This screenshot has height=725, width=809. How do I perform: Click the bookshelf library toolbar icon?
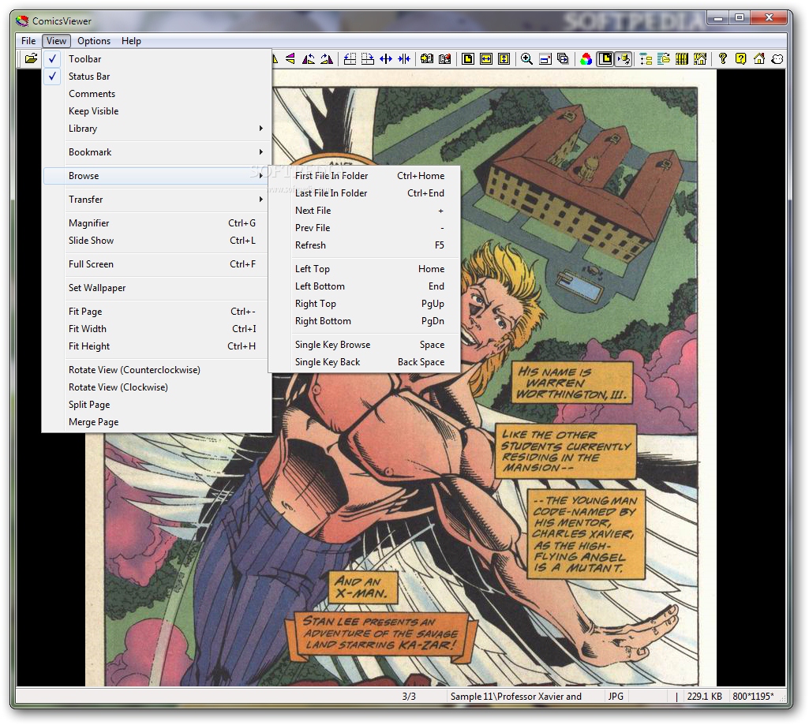point(682,59)
